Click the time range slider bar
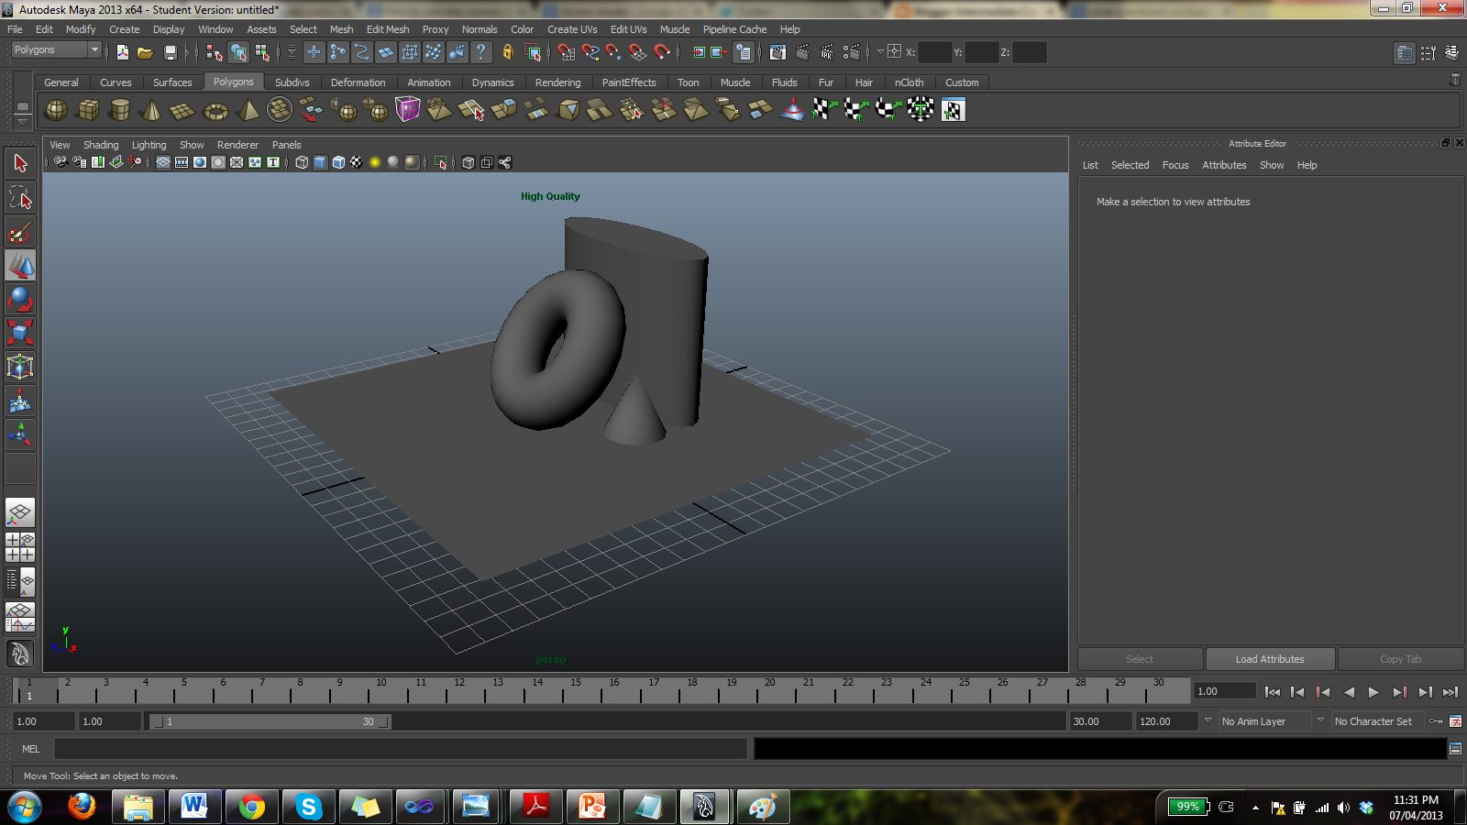The height and width of the screenshot is (825, 1467). pyautogui.click(x=270, y=721)
